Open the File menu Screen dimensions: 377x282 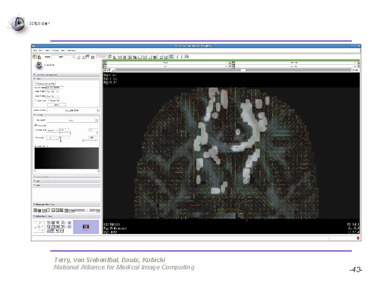pos(35,51)
